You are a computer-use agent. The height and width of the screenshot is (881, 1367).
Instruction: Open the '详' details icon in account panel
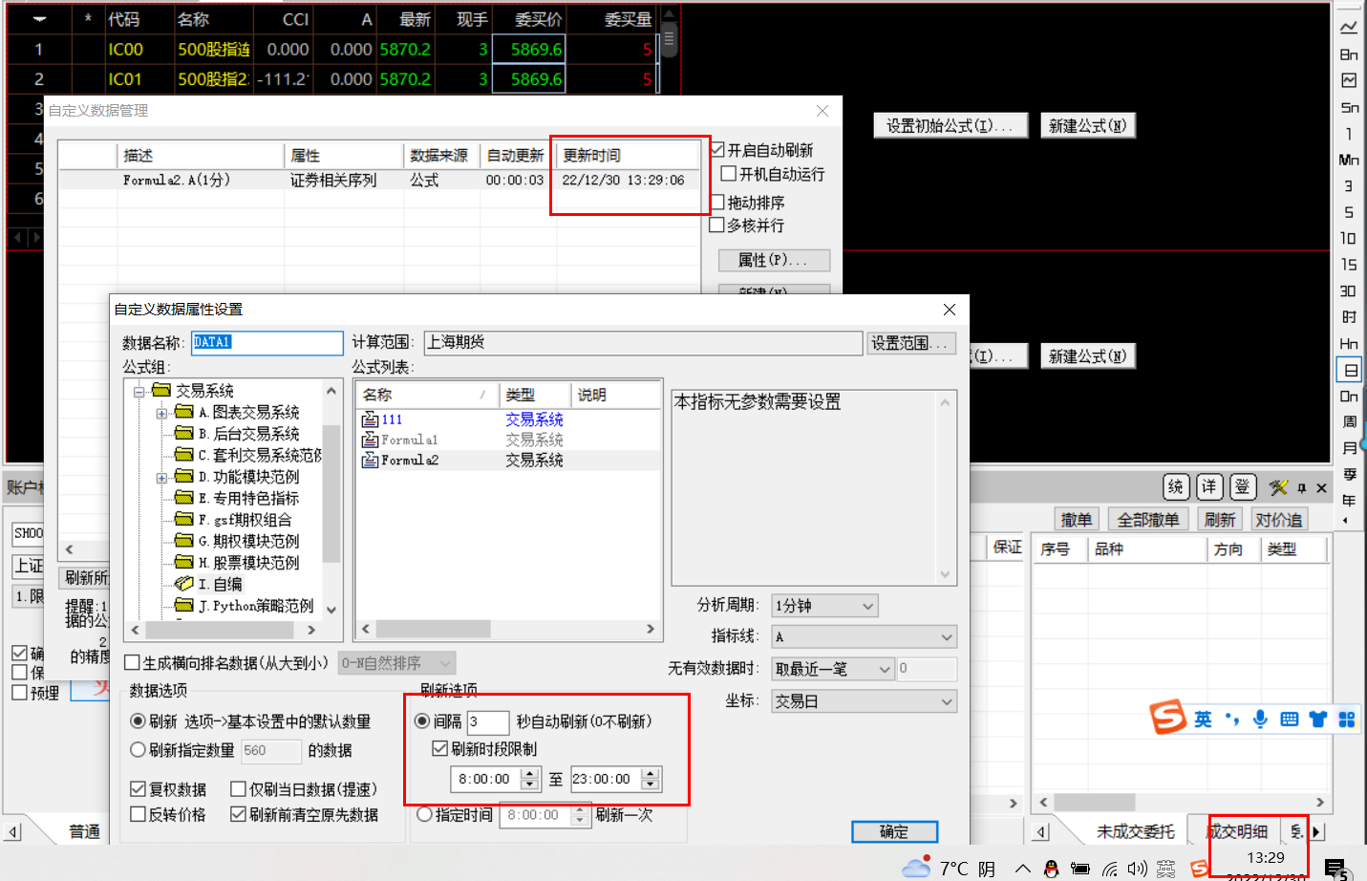[1209, 487]
